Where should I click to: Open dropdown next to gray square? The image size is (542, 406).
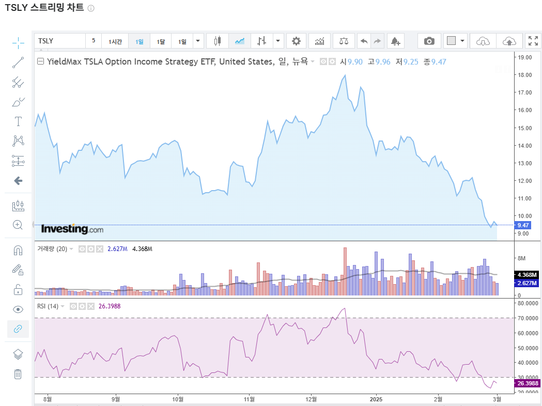tap(462, 41)
